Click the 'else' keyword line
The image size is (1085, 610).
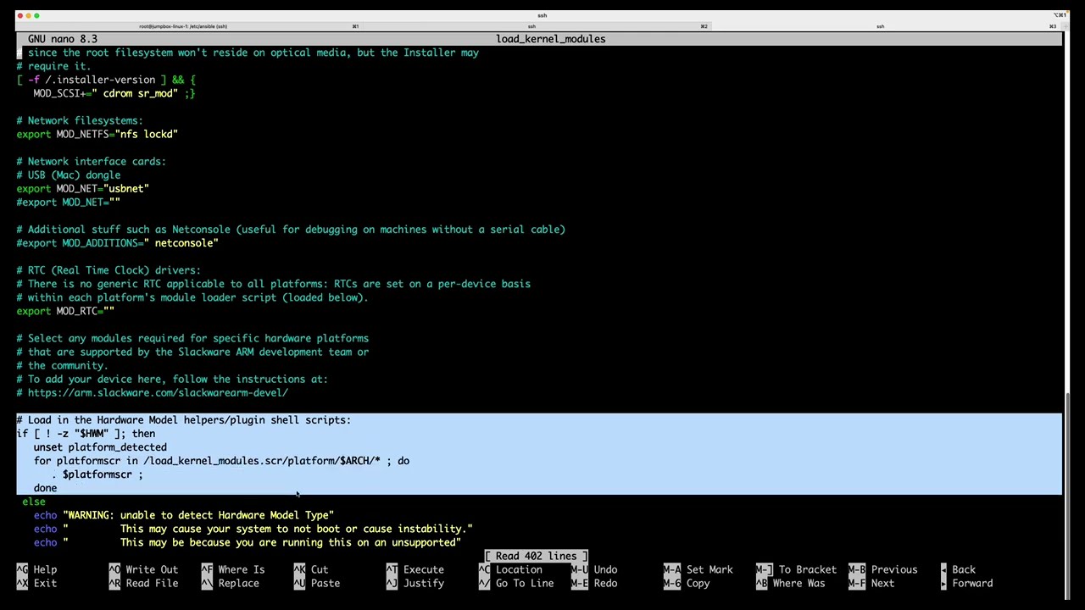click(34, 502)
